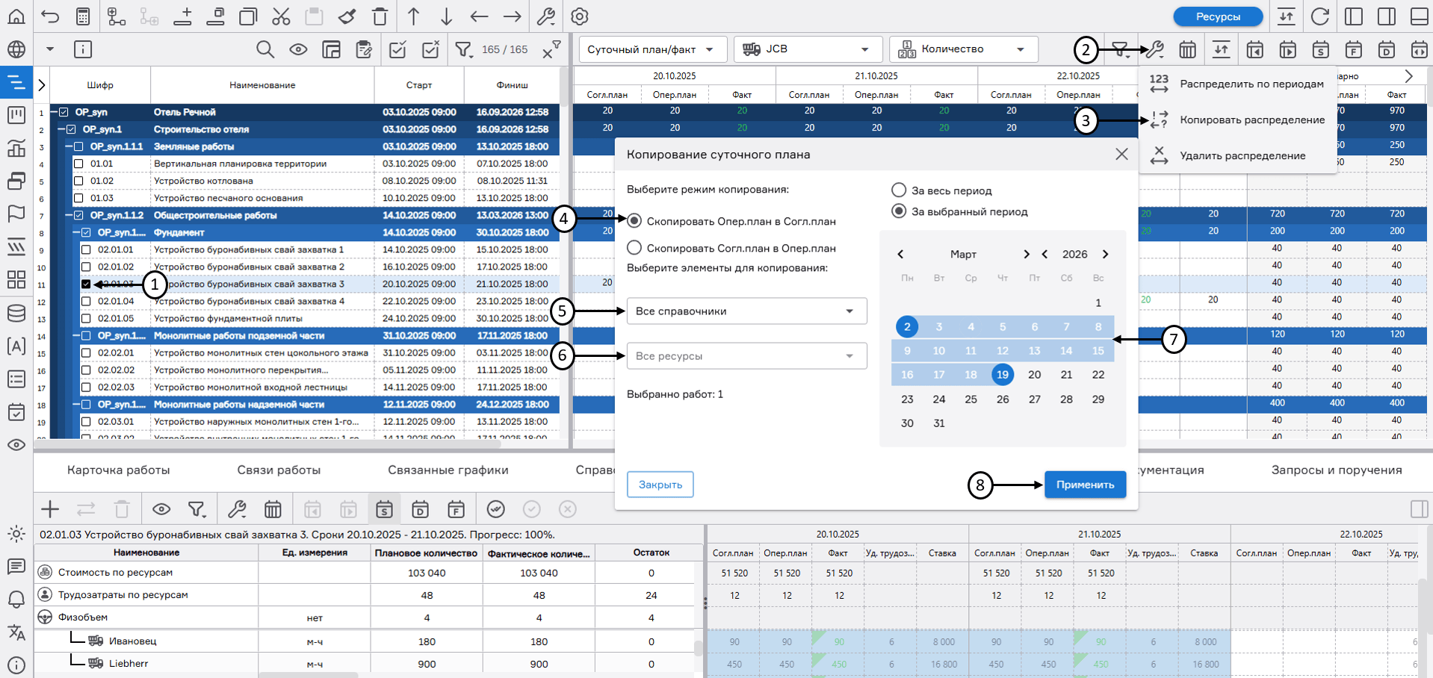Open the wrench tools icon above schedule grid
The height and width of the screenshot is (678, 1433).
1154,50
